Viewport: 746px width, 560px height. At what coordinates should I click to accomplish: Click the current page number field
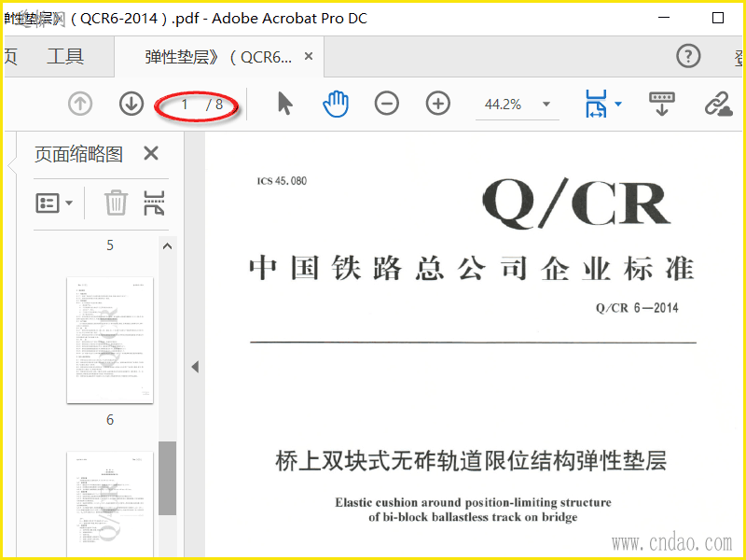tap(184, 104)
